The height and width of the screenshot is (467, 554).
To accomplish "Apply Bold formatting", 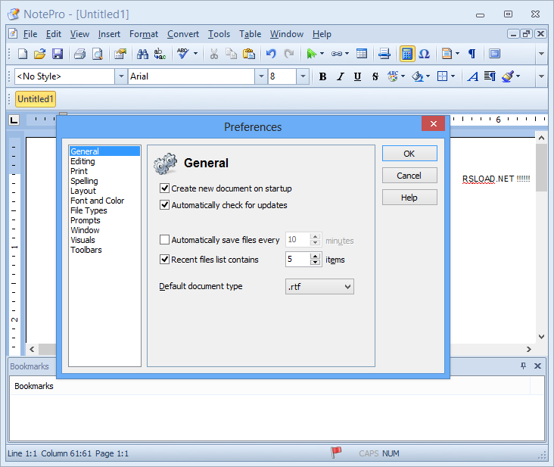I will pyautogui.click(x=322, y=76).
